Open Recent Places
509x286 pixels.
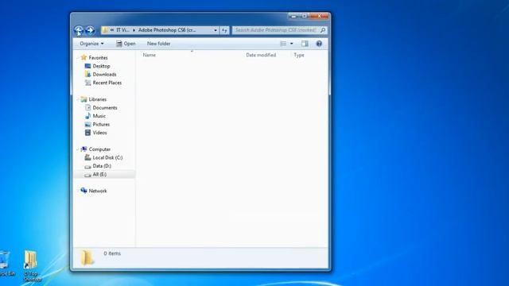point(107,83)
